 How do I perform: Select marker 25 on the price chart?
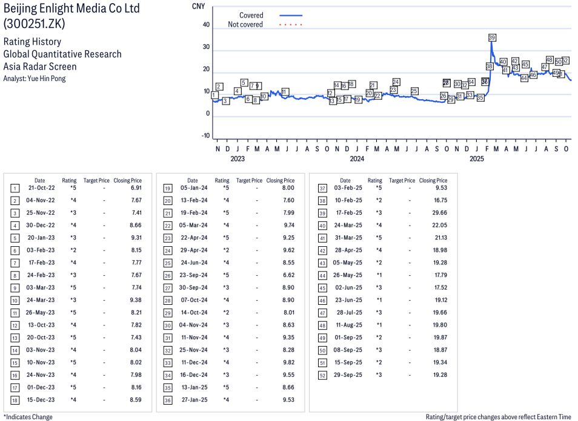pyautogui.click(x=414, y=91)
